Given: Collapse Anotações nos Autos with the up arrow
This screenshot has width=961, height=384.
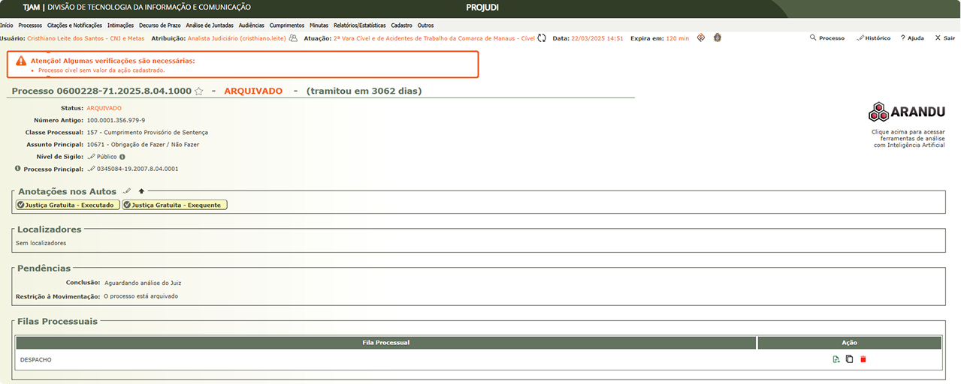Looking at the screenshot, I should (141, 191).
